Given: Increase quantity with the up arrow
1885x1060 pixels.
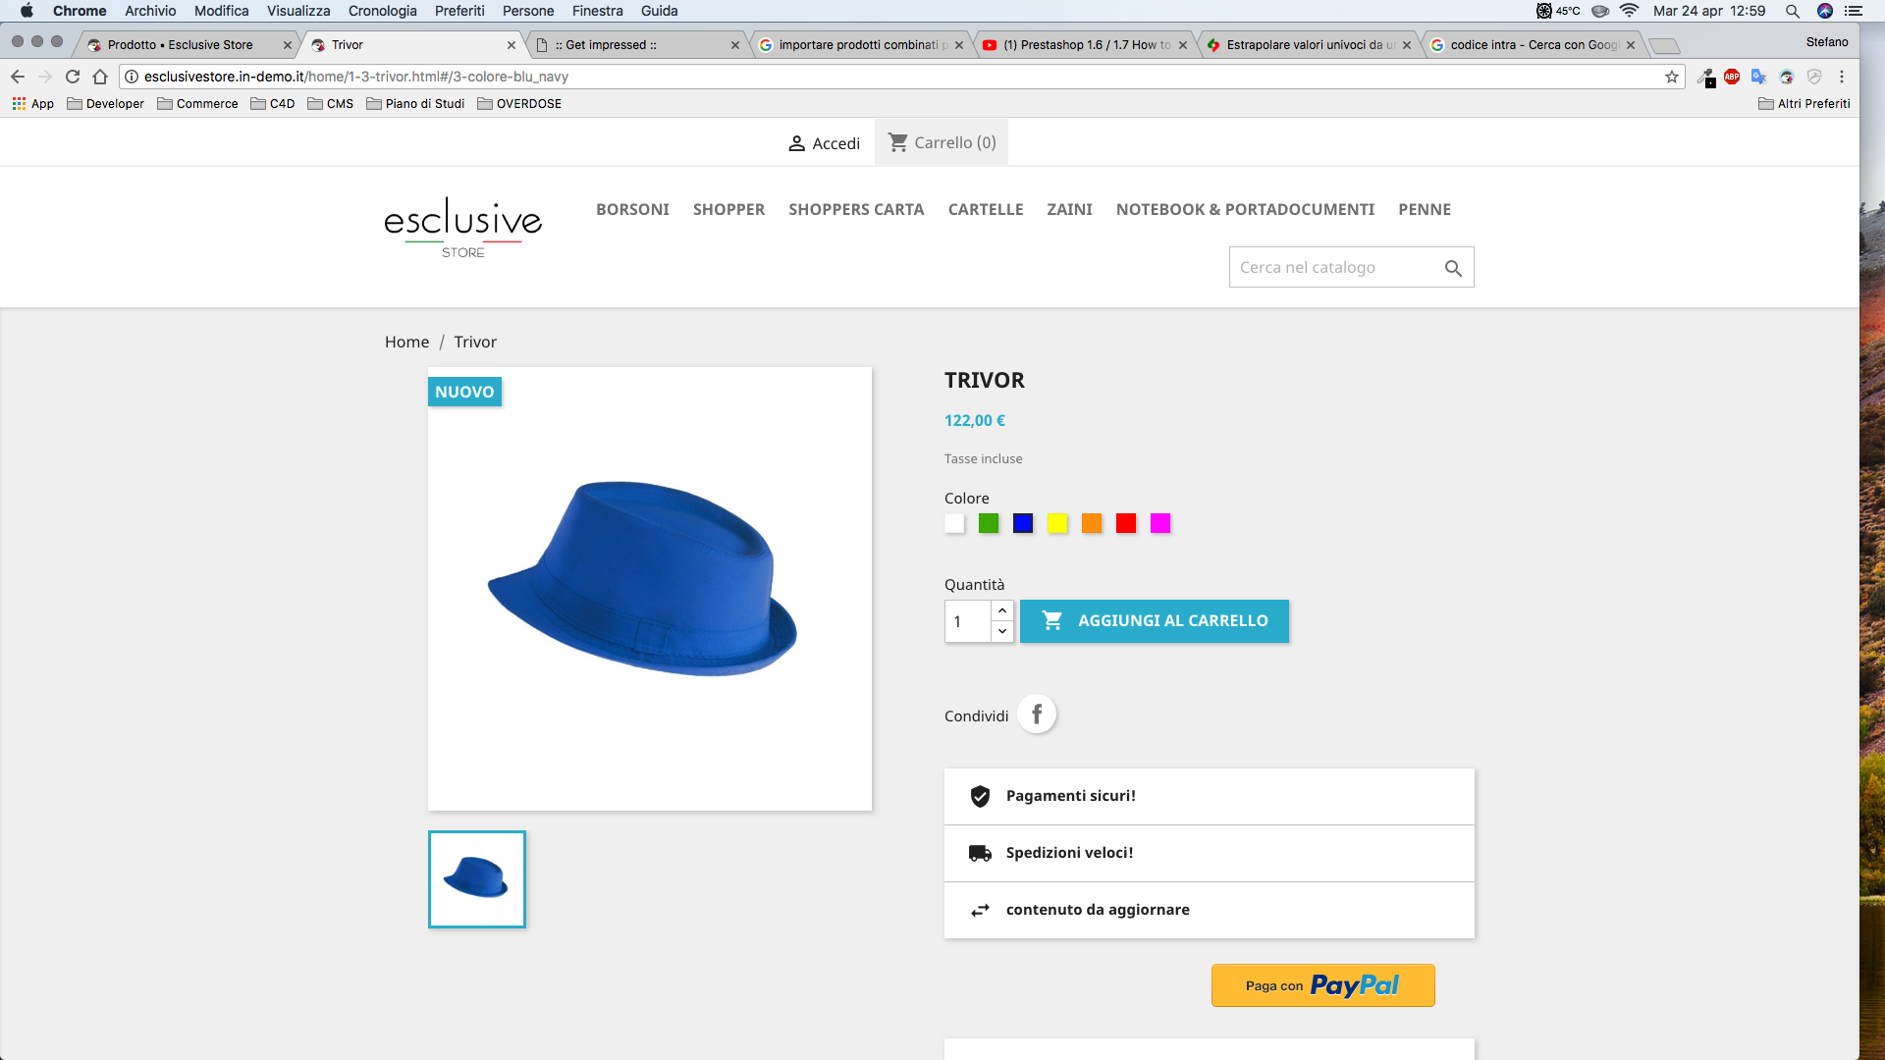Looking at the screenshot, I should pyautogui.click(x=1002, y=610).
